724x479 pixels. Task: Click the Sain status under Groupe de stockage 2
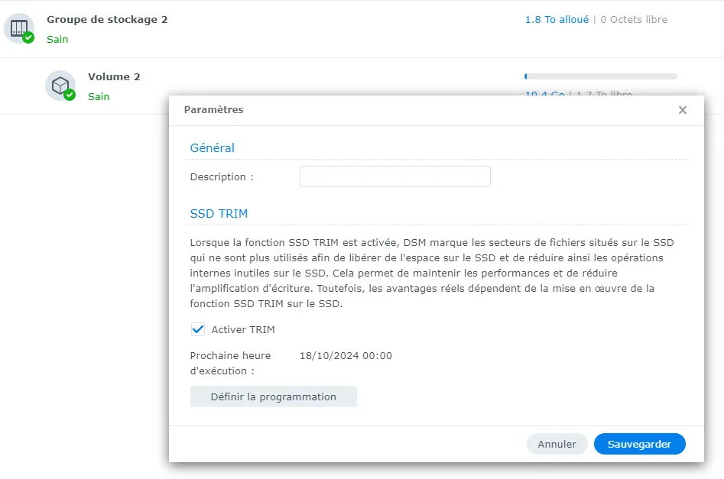pyautogui.click(x=57, y=39)
